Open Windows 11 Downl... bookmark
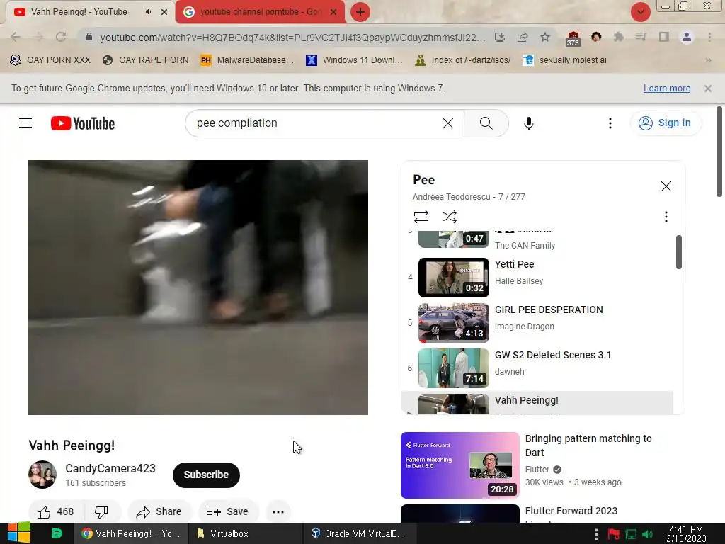The image size is (725, 544). (x=354, y=60)
